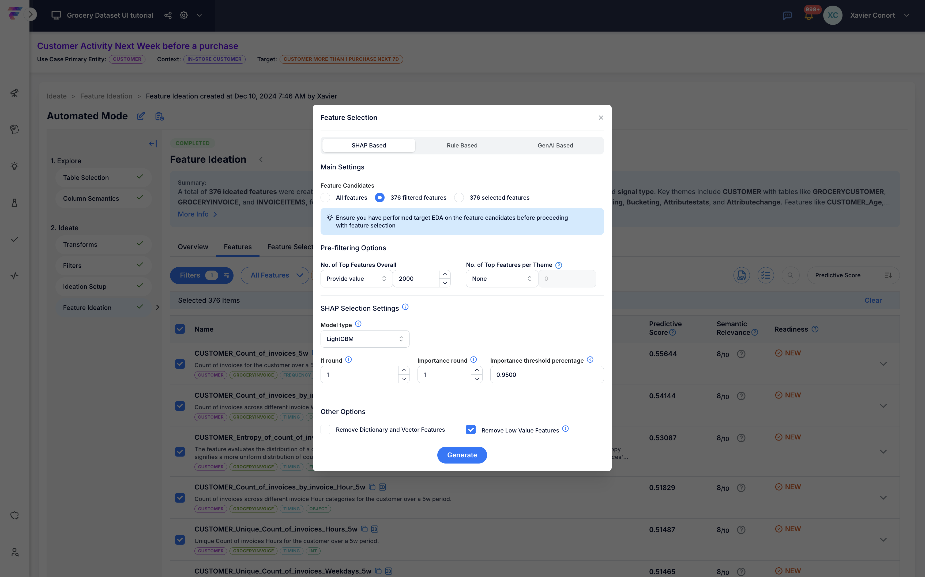Click the search magnifier icon in features toolbar
925x577 pixels.
(790, 275)
